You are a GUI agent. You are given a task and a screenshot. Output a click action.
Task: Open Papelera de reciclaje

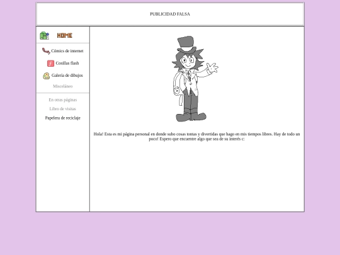[x=63, y=118]
